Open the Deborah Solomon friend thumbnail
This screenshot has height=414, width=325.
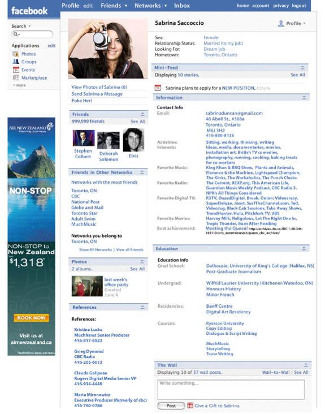click(x=109, y=140)
